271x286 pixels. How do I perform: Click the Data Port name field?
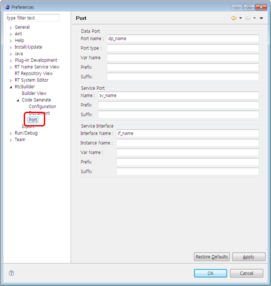(x=182, y=39)
